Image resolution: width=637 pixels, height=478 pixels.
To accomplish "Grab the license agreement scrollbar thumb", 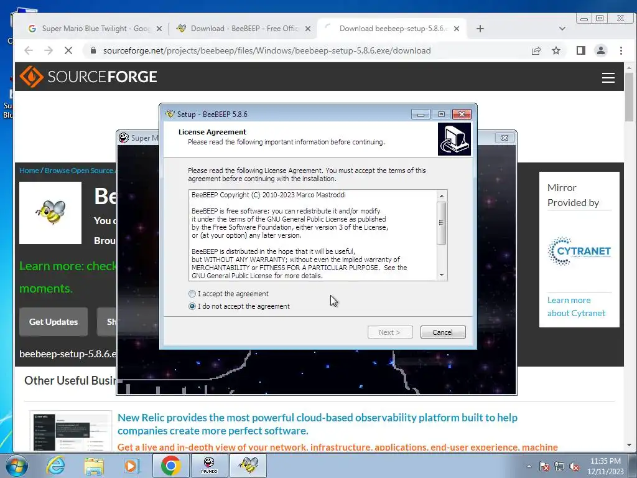I will (442, 223).
